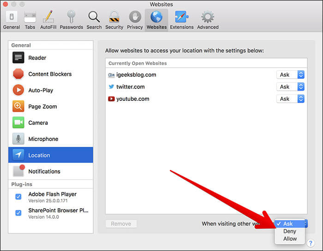Open the Passwords key icon
The width and height of the screenshot is (323, 251).
point(71,17)
